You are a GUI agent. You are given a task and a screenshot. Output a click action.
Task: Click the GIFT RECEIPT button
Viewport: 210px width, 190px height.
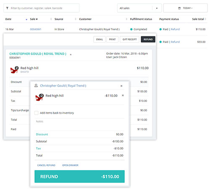pos(129,39)
